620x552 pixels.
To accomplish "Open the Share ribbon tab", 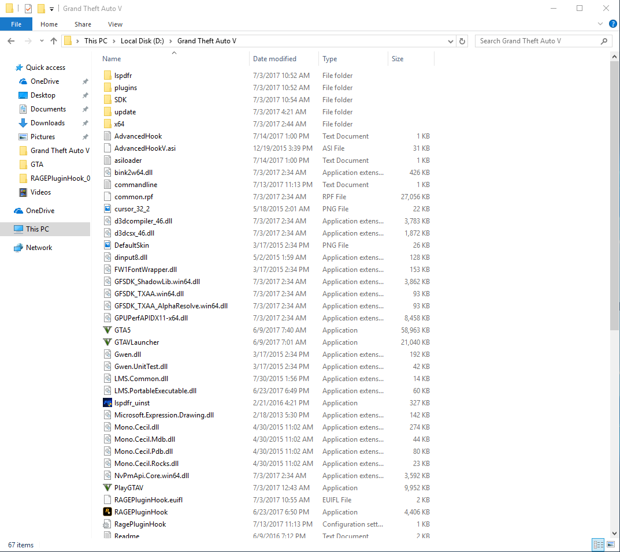I will 83,24.
